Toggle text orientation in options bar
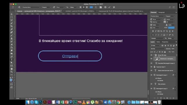This screenshot has width=187, height=105. click(x=19, y=7)
